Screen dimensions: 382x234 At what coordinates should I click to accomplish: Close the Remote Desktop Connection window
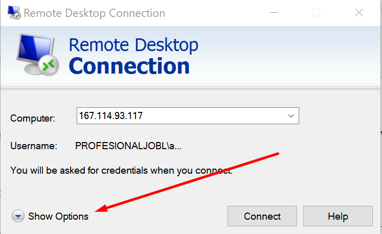359,13
